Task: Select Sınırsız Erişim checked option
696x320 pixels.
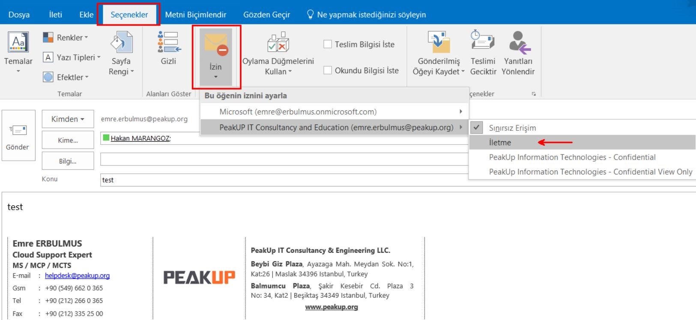Action: [x=512, y=128]
